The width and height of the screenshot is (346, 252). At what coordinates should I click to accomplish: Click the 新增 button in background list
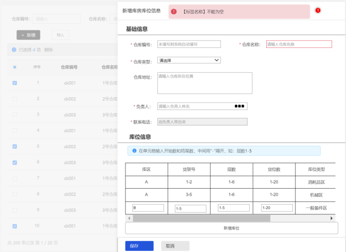click(x=28, y=35)
